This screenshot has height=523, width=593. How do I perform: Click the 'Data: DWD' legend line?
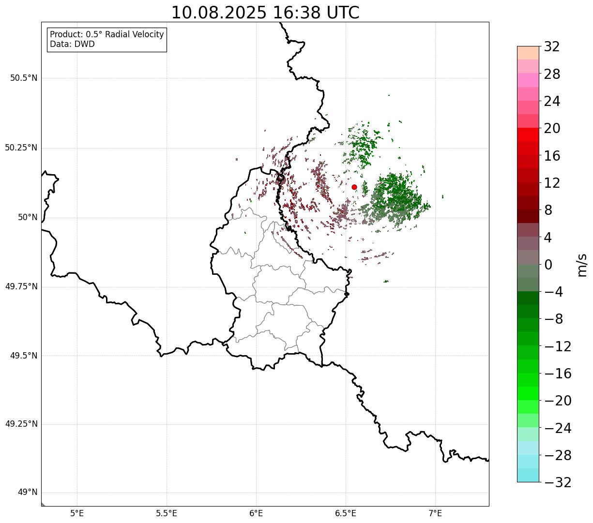pyautogui.click(x=73, y=44)
